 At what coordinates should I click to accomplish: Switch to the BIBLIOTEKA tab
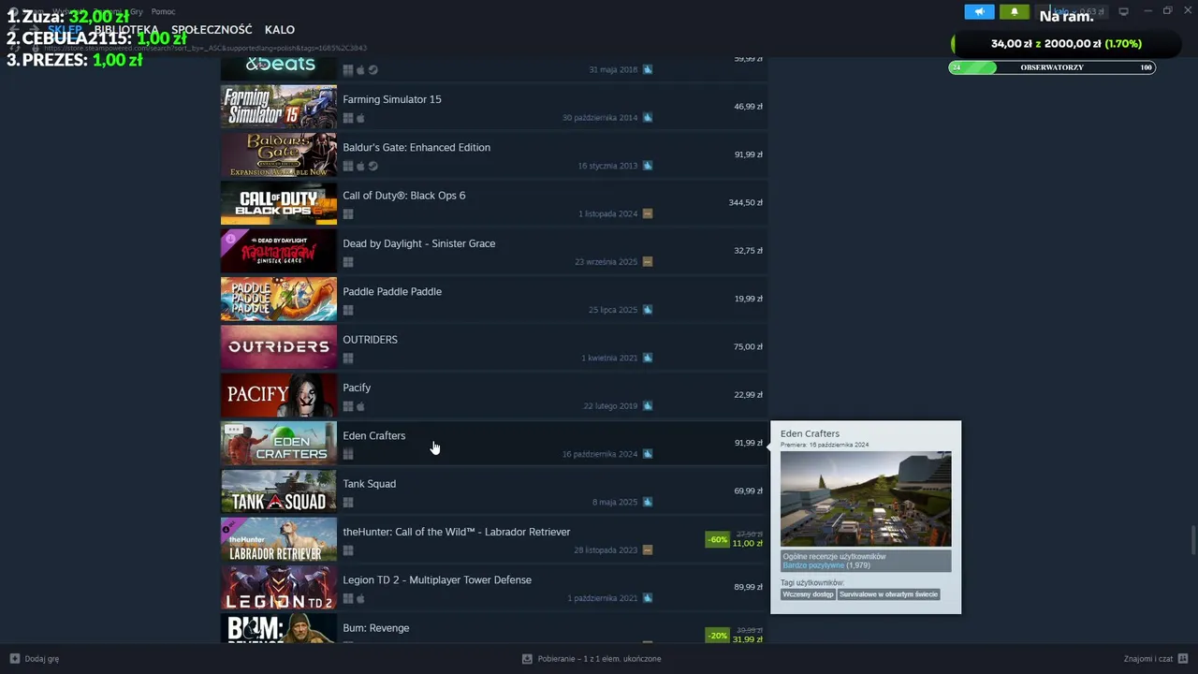tap(126, 30)
